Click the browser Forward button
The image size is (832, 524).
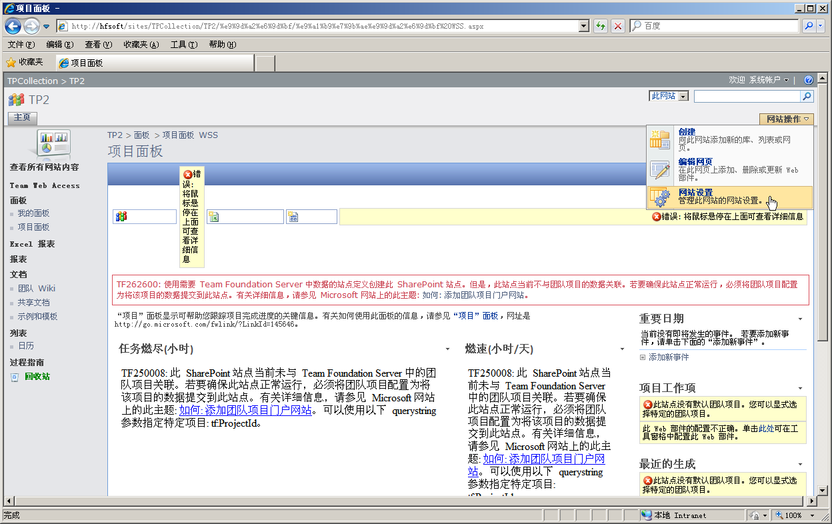pos(31,26)
